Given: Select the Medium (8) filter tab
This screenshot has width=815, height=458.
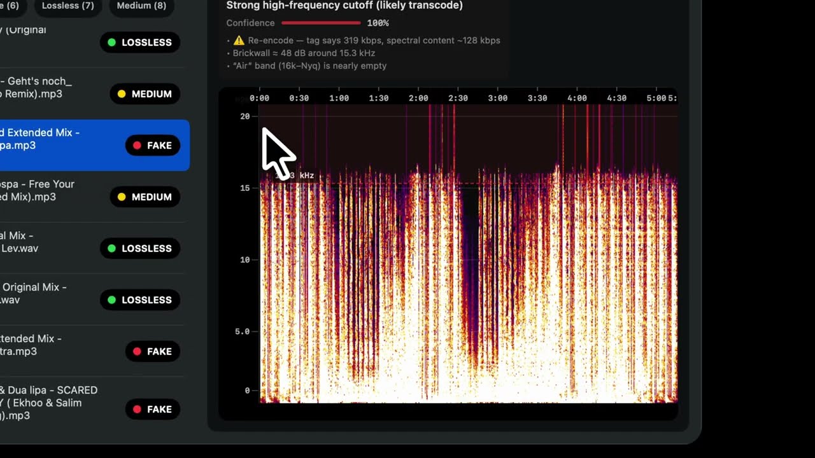Looking at the screenshot, I should [142, 6].
